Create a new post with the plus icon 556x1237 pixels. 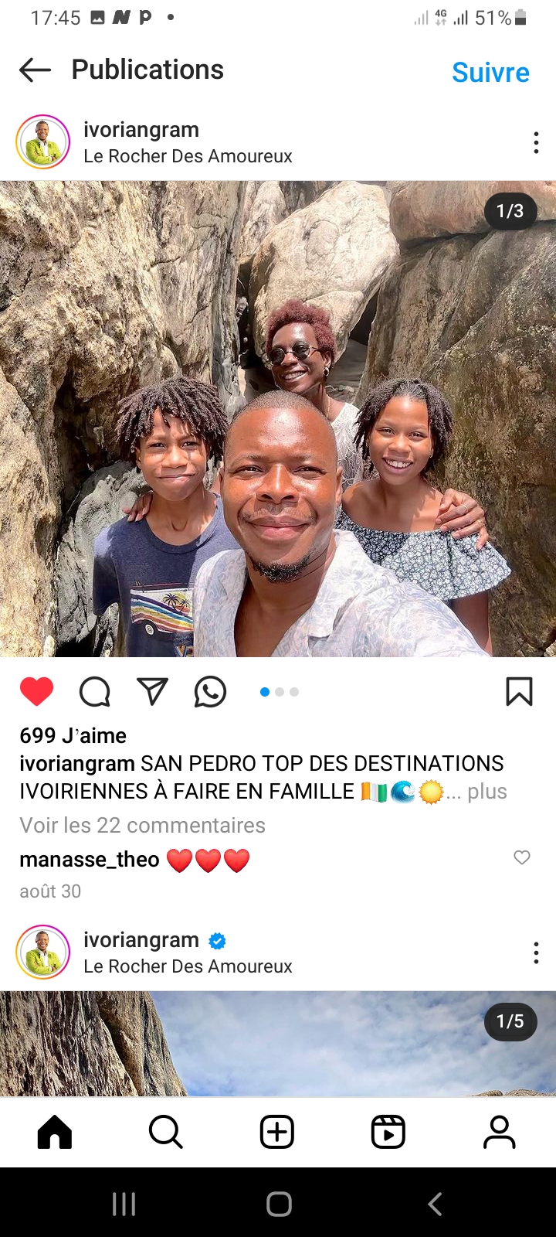point(277,1133)
